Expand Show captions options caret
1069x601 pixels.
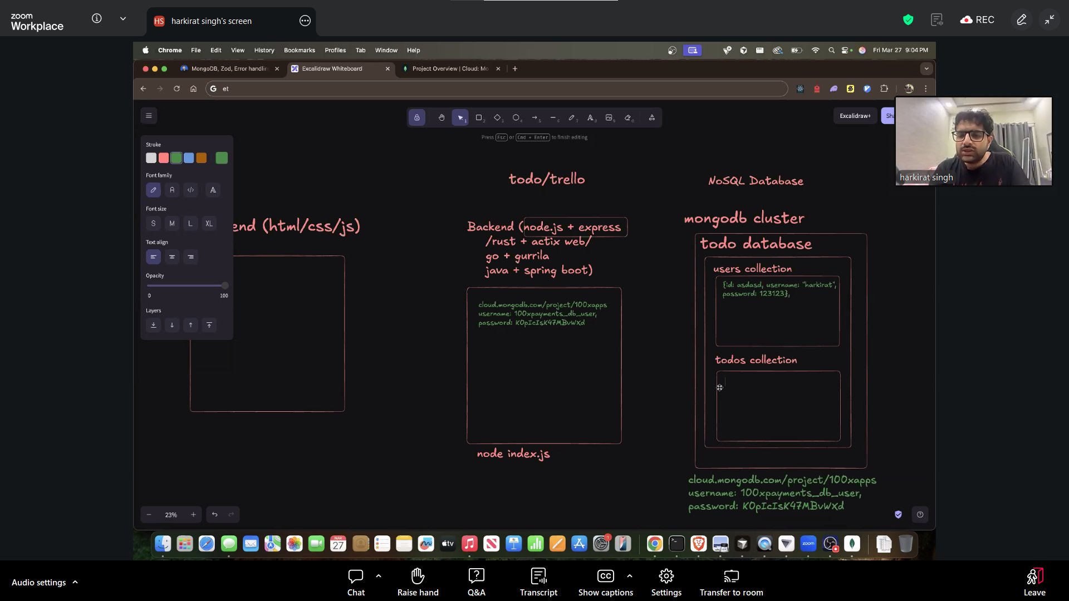click(x=630, y=576)
